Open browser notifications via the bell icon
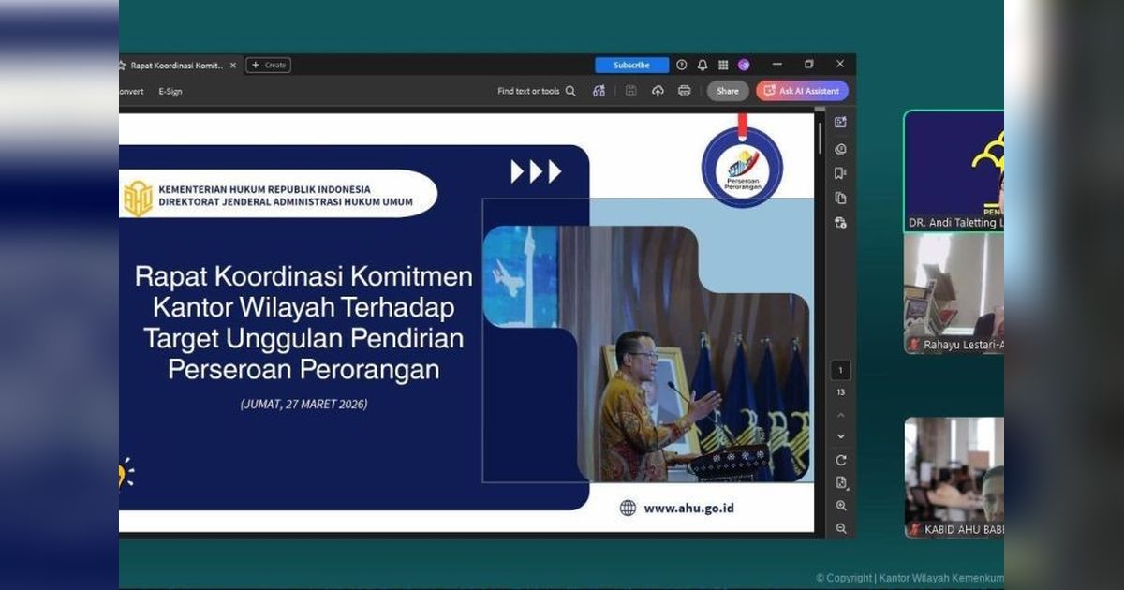Image resolution: width=1124 pixels, height=590 pixels. point(702,65)
